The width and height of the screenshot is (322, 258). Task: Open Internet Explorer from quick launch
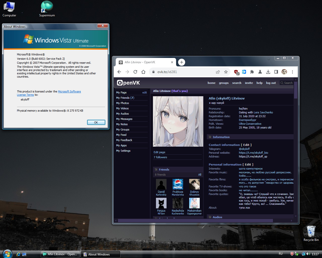pyautogui.click(x=18, y=254)
